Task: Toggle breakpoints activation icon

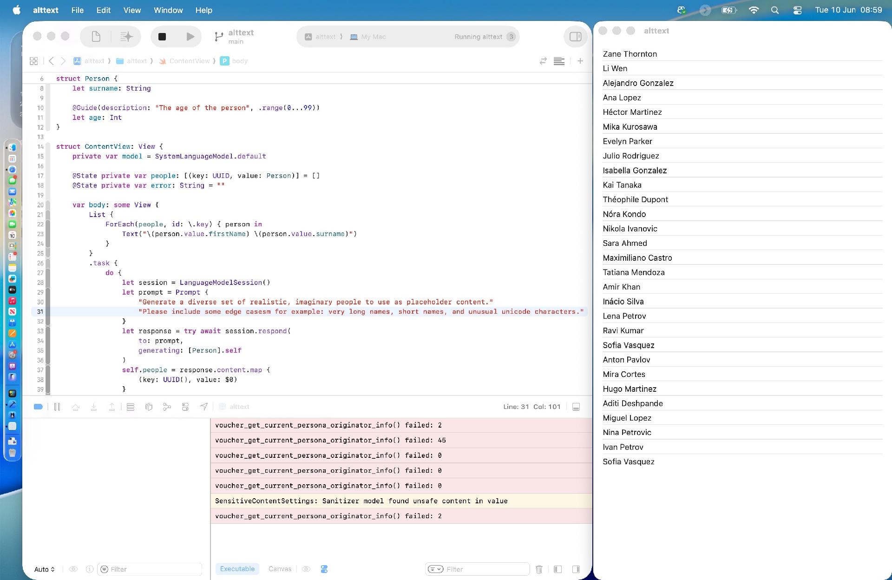Action: pos(39,407)
